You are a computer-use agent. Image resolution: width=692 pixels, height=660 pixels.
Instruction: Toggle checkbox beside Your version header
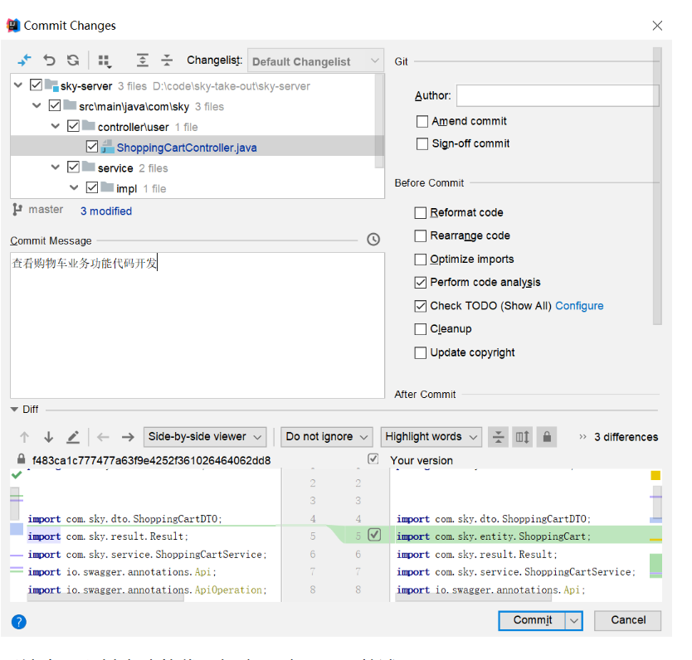coord(373,459)
